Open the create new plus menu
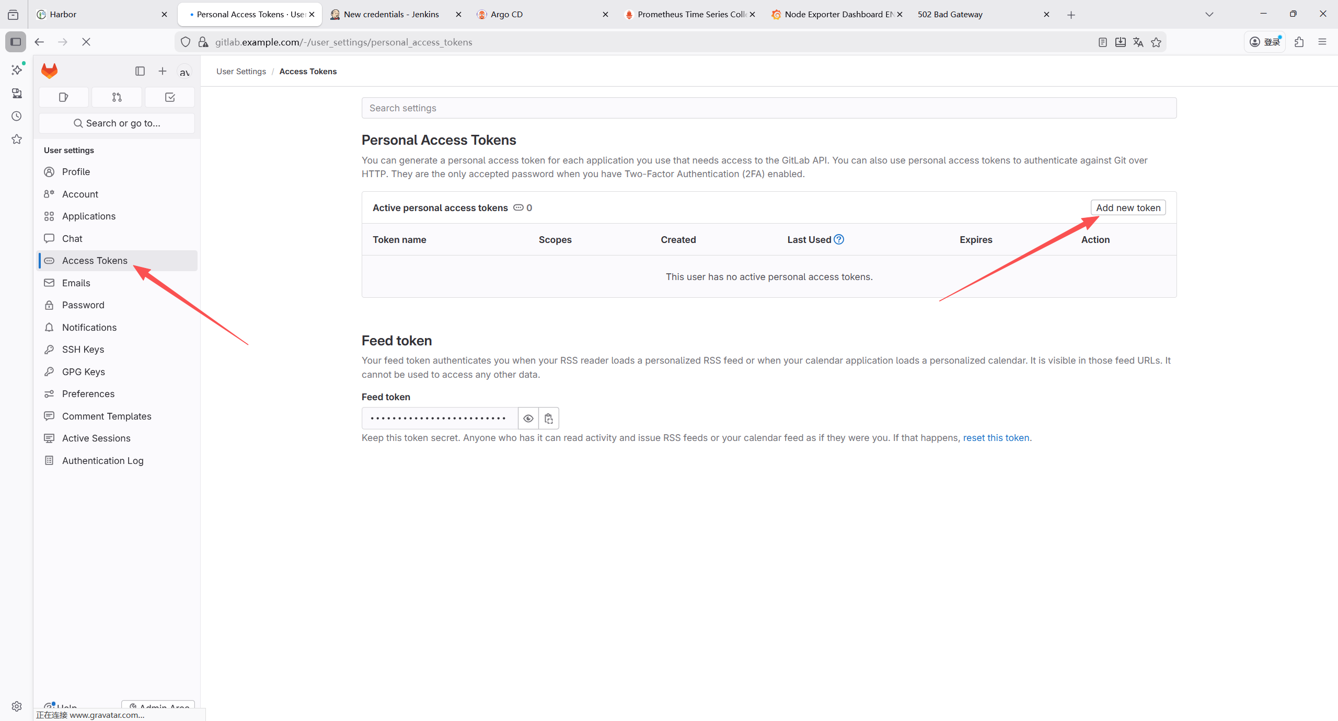 [163, 71]
